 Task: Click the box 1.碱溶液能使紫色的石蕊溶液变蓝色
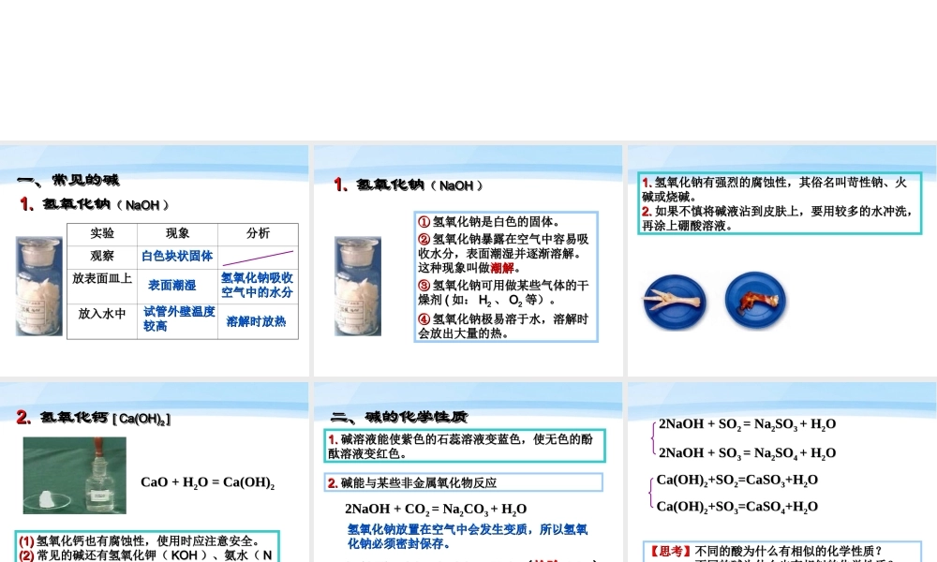(465, 446)
